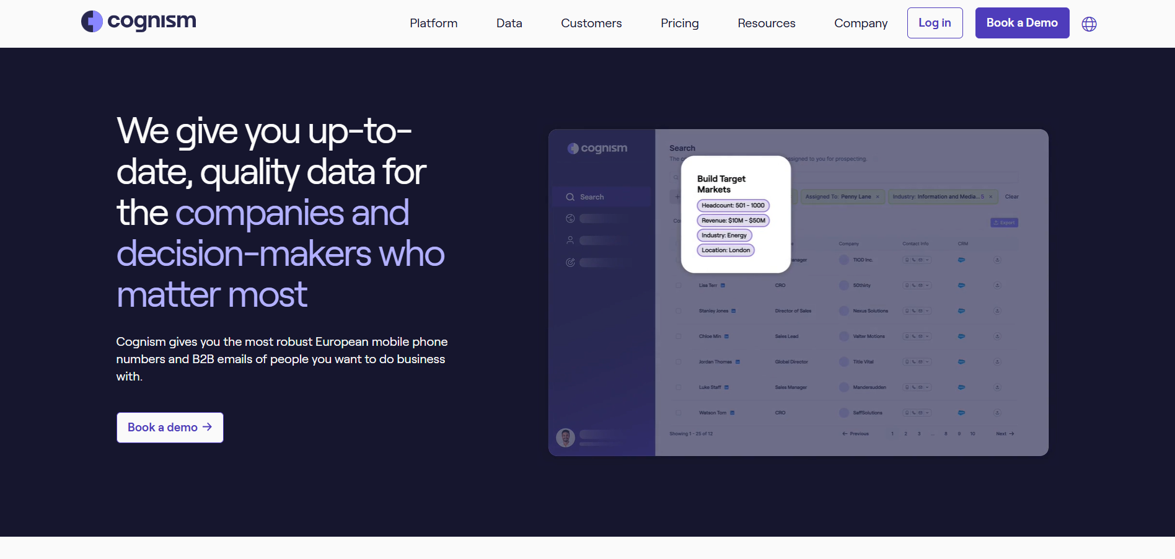Click the upload icon in the Nexus Solutions row
The width and height of the screenshot is (1175, 559).
coord(998,311)
